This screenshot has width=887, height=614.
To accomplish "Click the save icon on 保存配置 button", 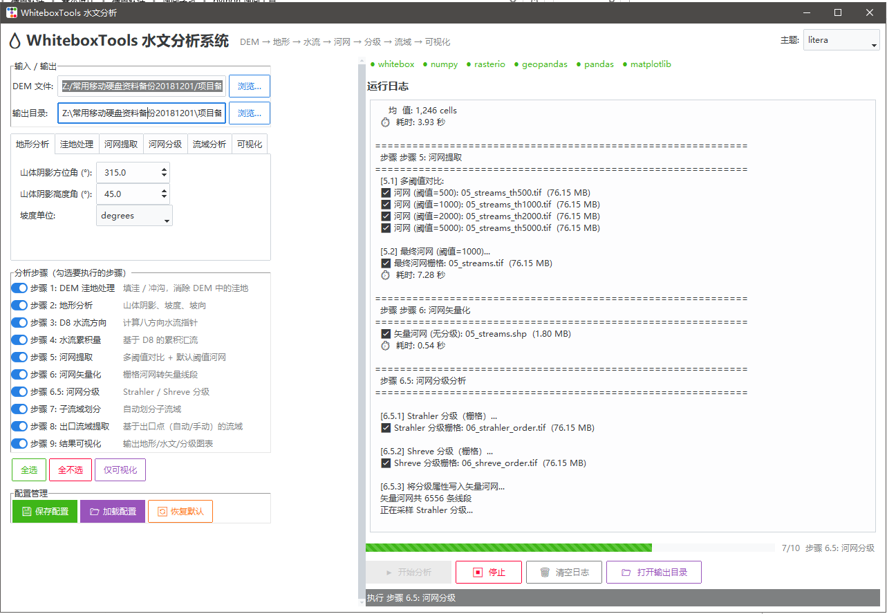I will pyautogui.click(x=27, y=512).
